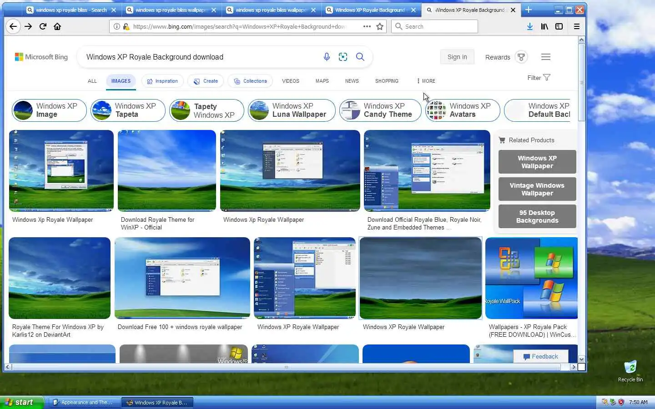655x409 pixels.
Task: Open the Windows start button
Action: tap(22, 402)
